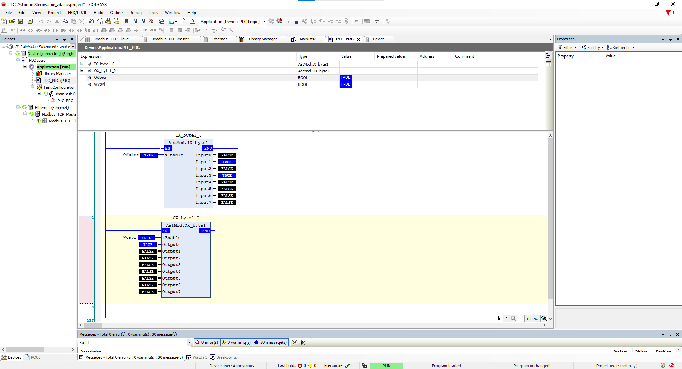Clear messages with the X icon
682x369 pixels.
[x=294, y=342]
